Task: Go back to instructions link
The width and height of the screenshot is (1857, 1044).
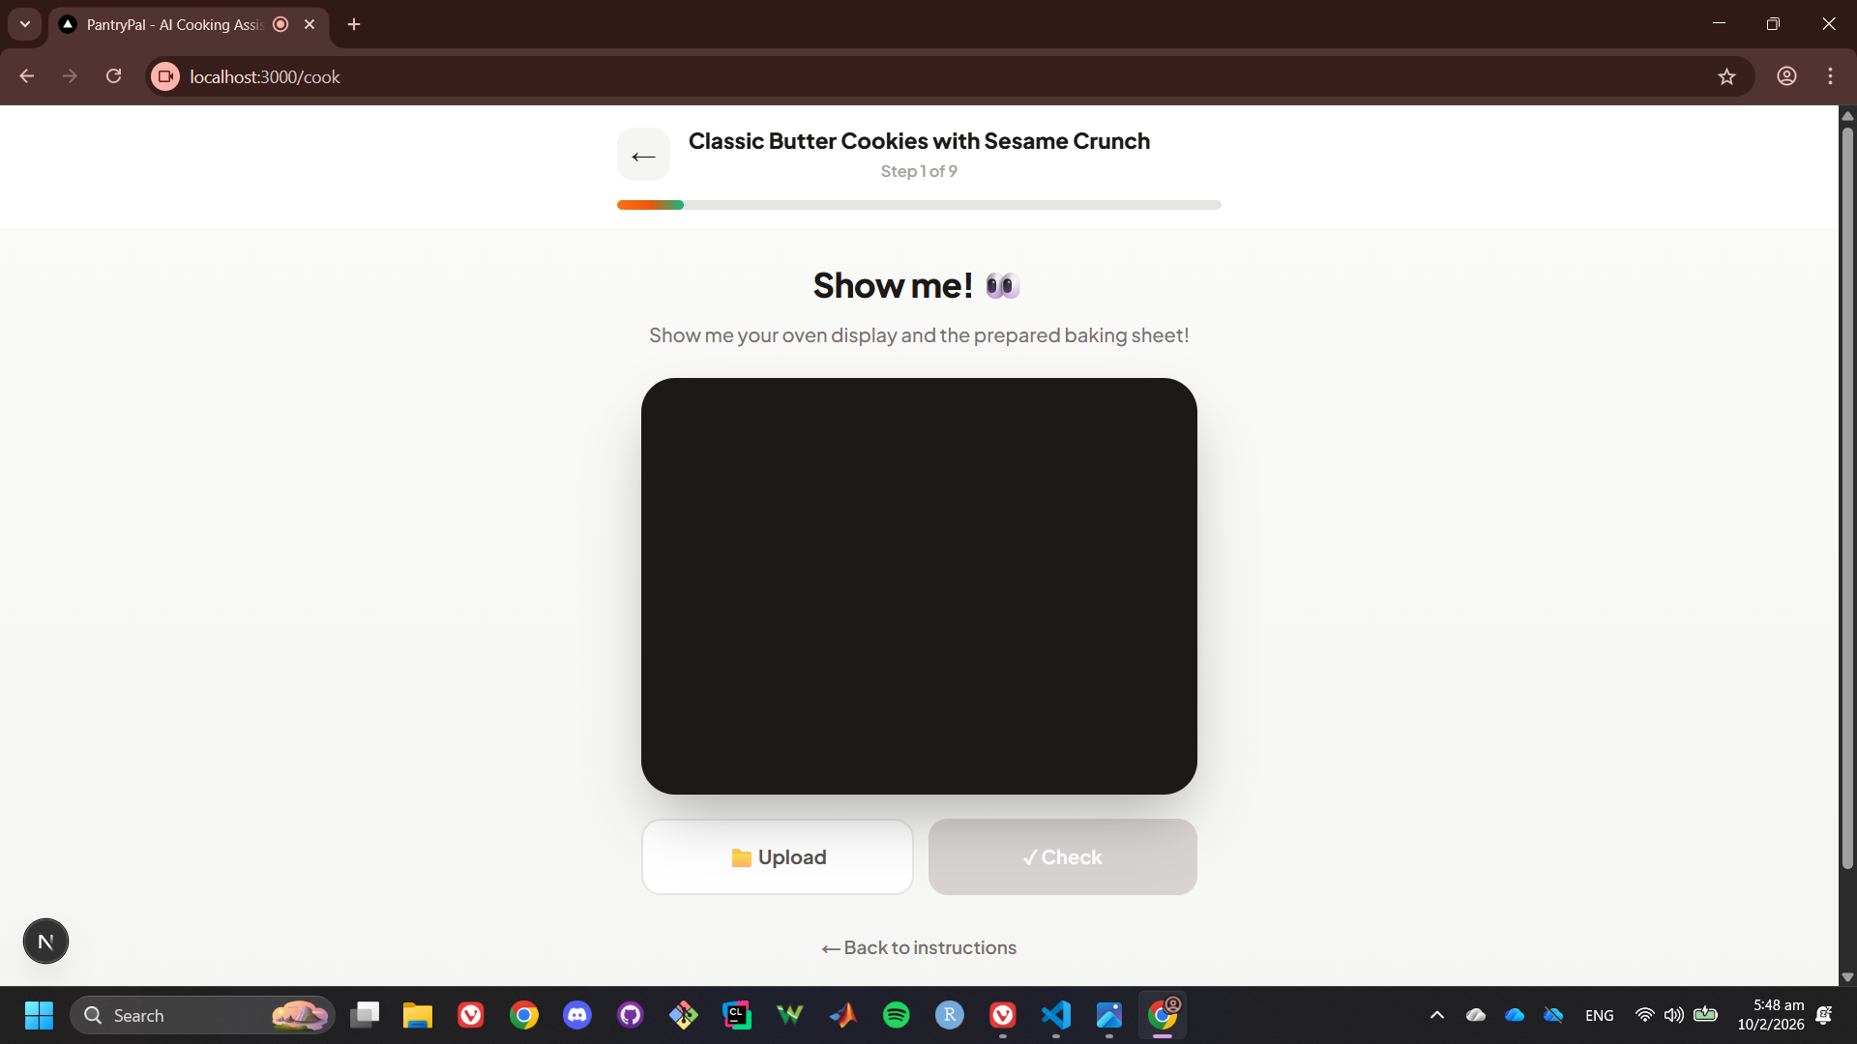Action: [919, 947]
